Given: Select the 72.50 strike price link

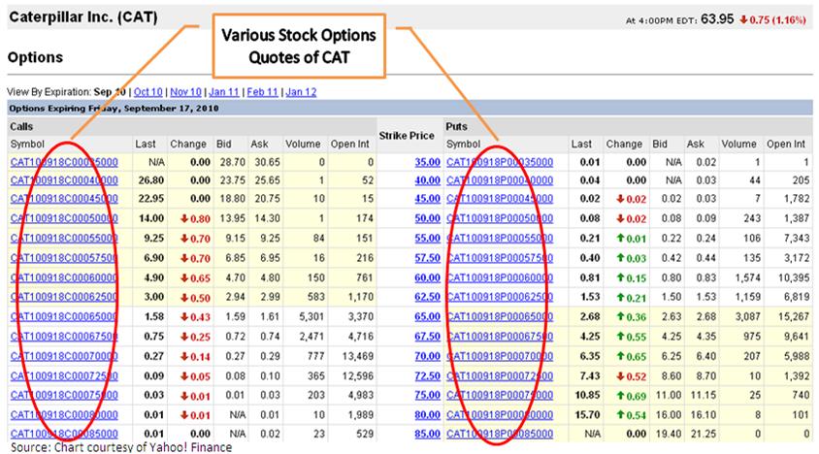Looking at the screenshot, I should (427, 375).
